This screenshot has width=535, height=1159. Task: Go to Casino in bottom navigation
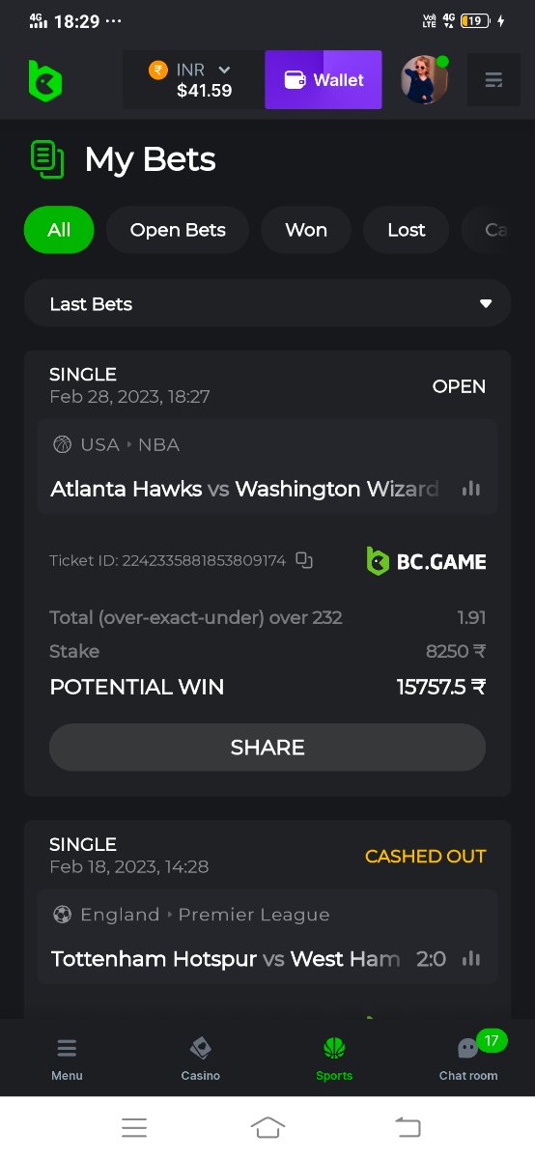[x=201, y=1059]
